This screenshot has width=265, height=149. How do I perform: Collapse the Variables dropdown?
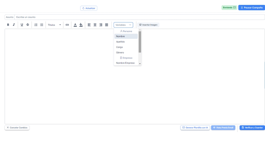pos(123,25)
